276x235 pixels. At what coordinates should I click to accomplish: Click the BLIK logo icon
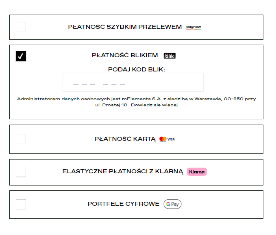[170, 56]
